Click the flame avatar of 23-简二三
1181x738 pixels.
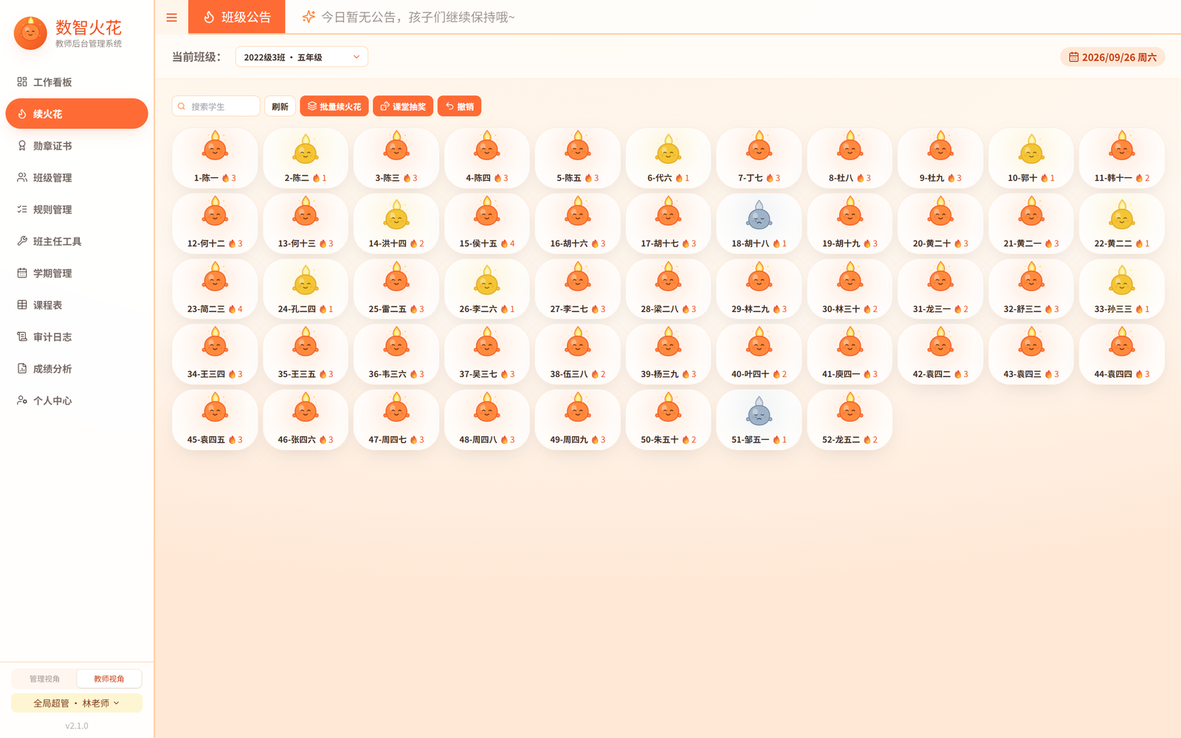click(x=215, y=278)
